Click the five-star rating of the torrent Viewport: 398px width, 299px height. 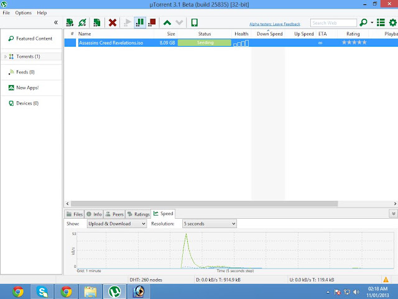[x=354, y=42]
